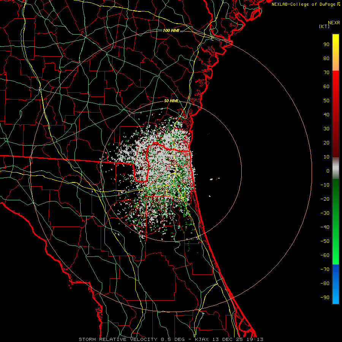
Task: Click the 40 value on the color scale
Action: [326, 115]
